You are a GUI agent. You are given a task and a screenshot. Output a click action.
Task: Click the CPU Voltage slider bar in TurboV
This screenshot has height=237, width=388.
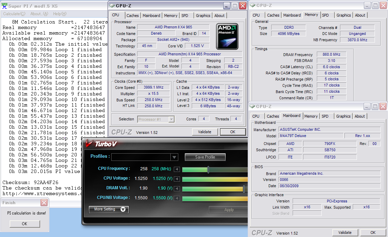[215, 179]
